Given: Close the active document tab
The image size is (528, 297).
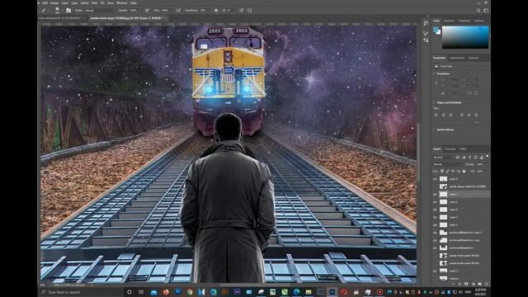Looking at the screenshot, I should [x=167, y=18].
